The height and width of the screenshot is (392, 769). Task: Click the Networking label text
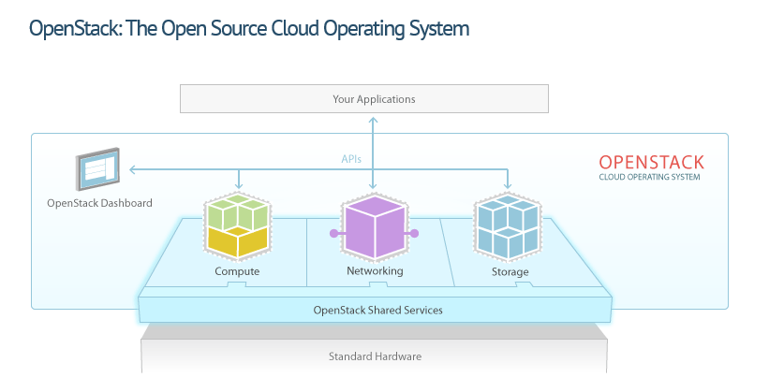(x=375, y=270)
